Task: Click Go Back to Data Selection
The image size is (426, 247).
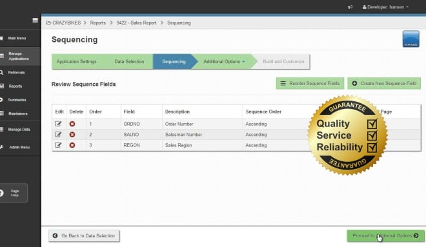Action: [x=84, y=235]
